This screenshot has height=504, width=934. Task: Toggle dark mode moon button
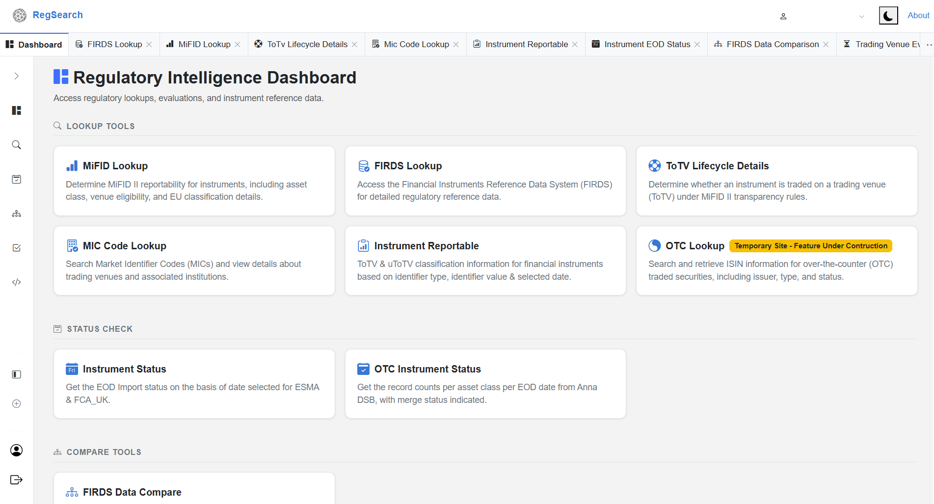click(888, 16)
